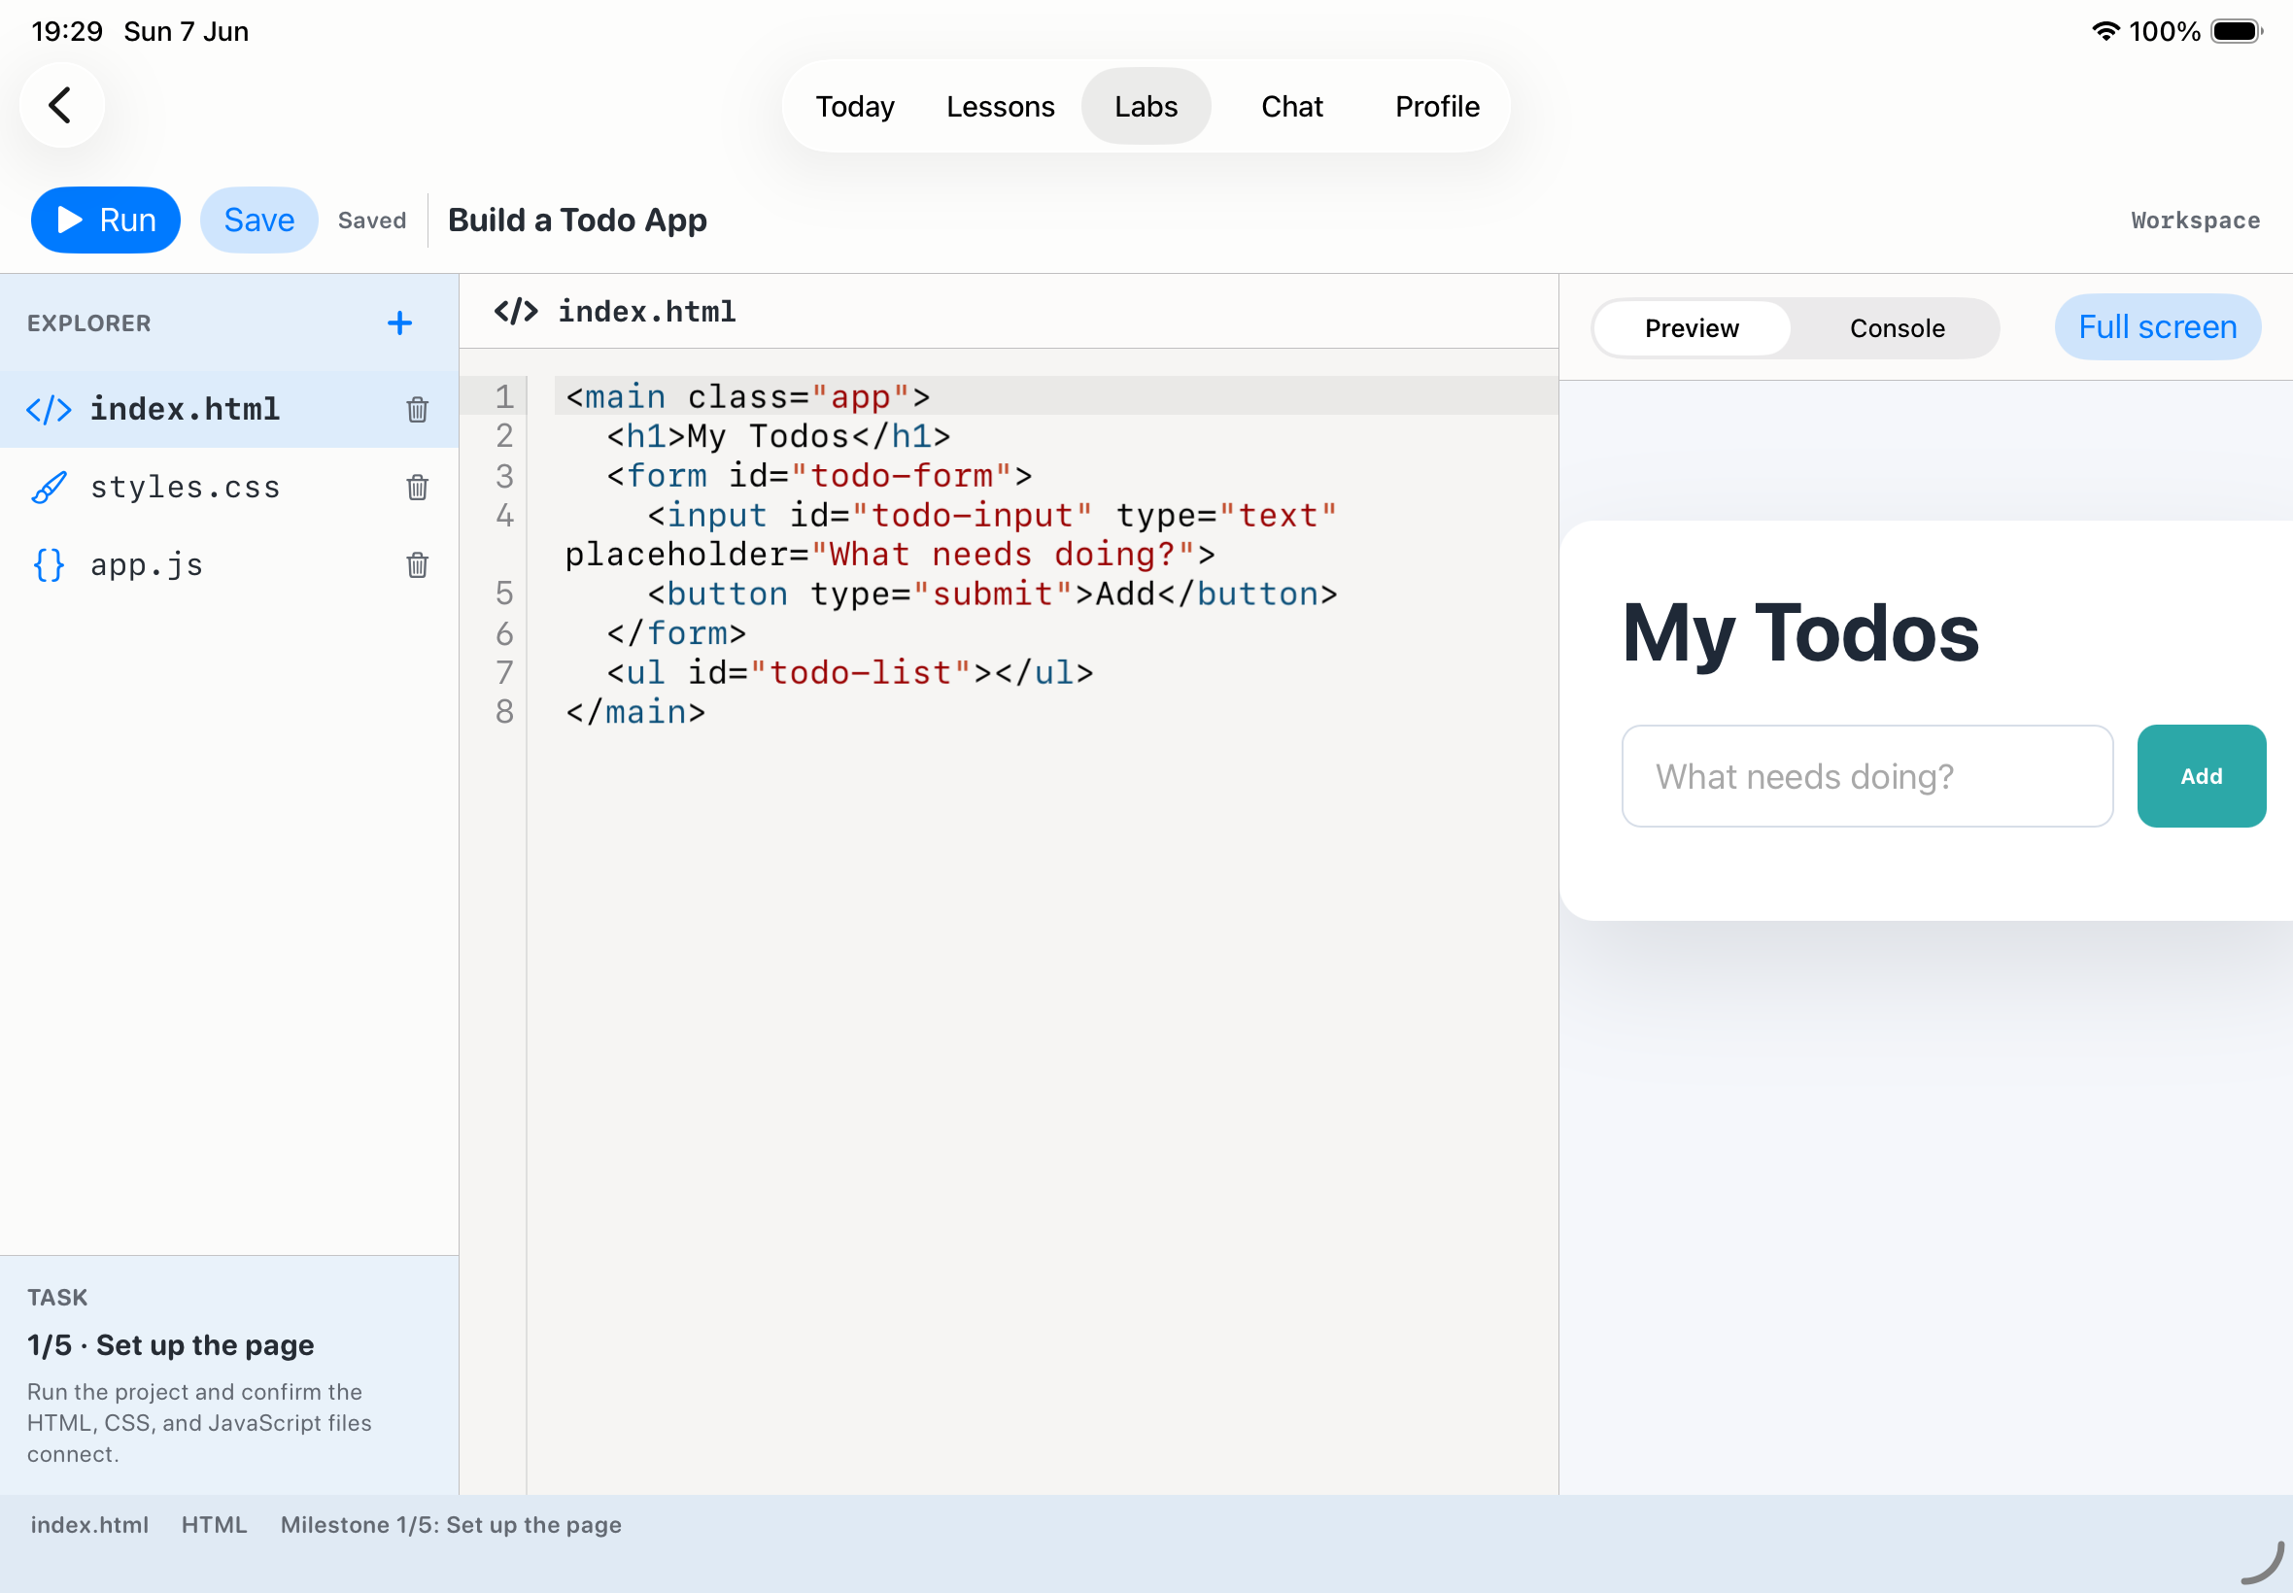Screen dimensions: 2293x1593
Task: Run the project
Action: (106, 220)
